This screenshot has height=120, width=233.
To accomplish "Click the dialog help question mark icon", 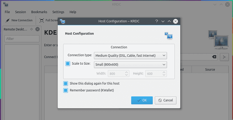I will 156,21.
